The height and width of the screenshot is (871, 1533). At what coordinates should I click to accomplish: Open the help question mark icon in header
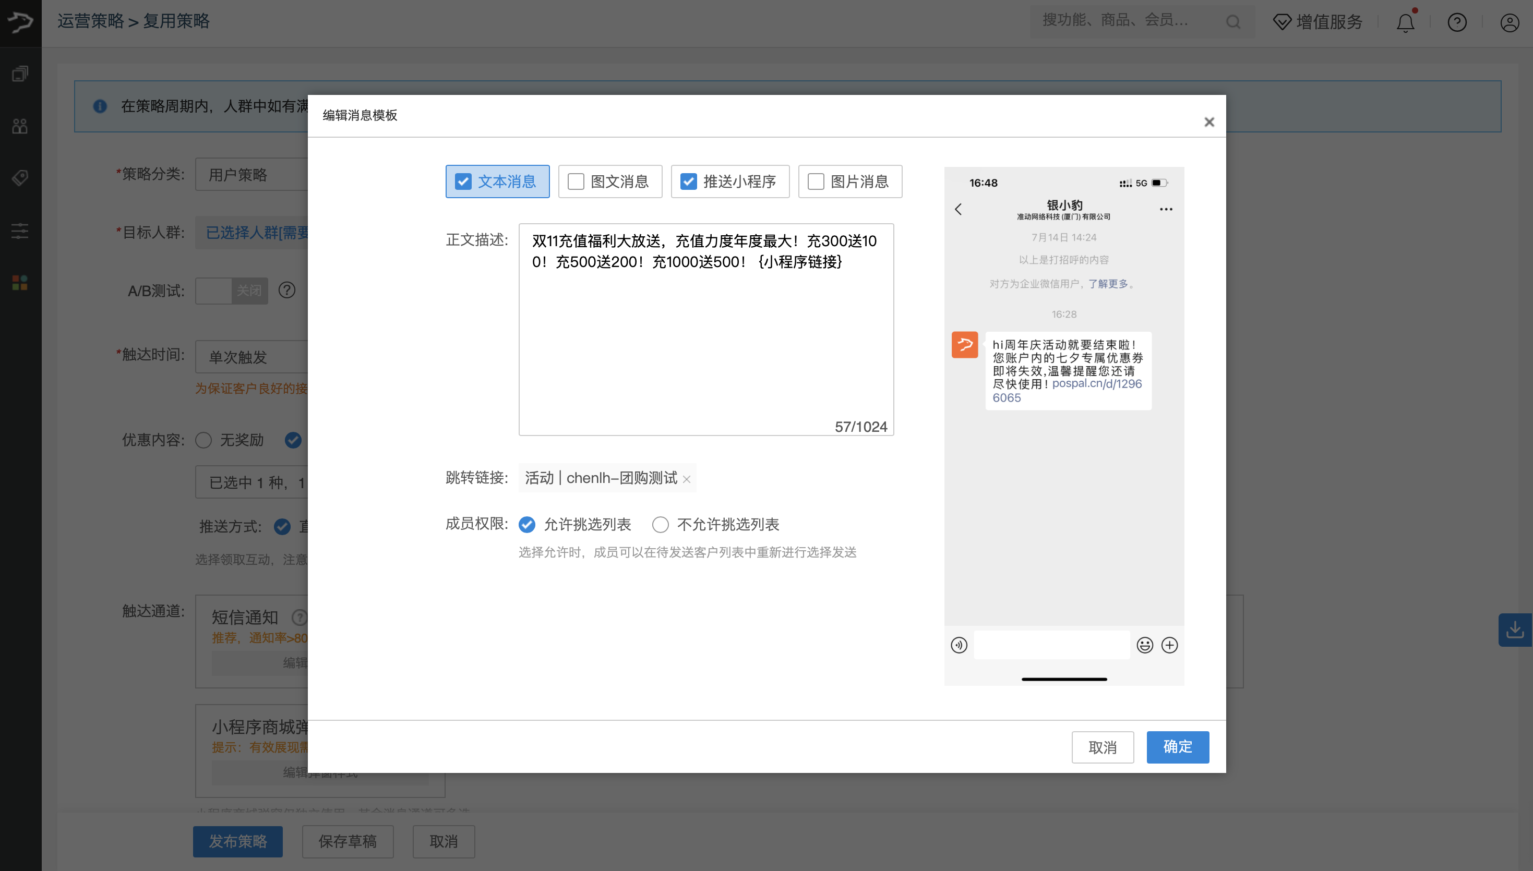pos(1456,23)
